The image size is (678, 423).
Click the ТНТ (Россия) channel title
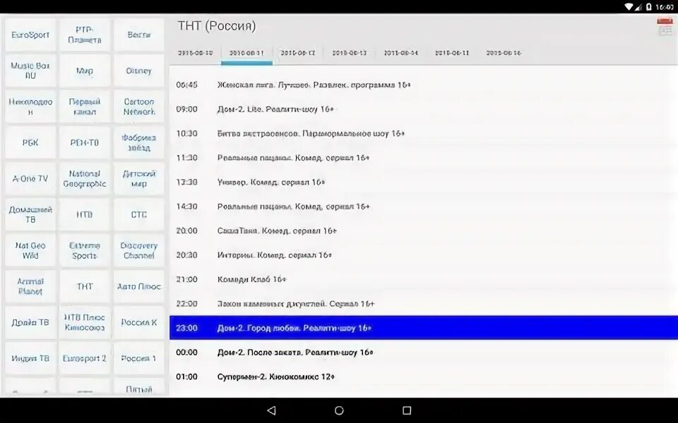coord(217,26)
